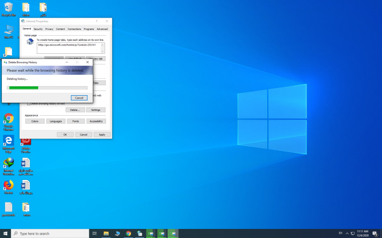This screenshot has width=382, height=238.
Task: Cancel the browsing history deletion
Action: pyautogui.click(x=79, y=98)
